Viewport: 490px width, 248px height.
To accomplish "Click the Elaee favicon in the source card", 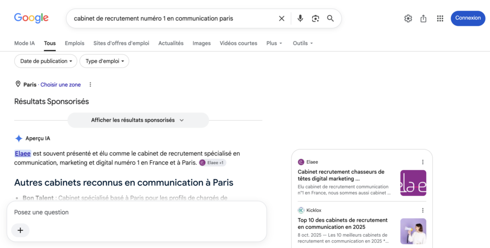I will click(x=301, y=162).
